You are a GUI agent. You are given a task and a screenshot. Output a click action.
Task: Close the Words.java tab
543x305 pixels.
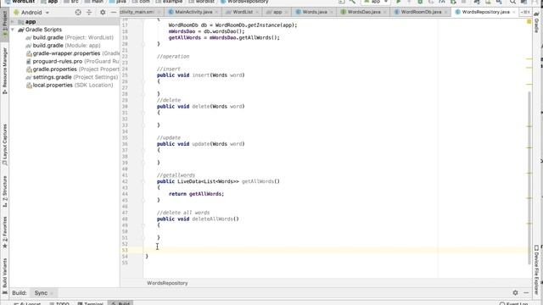click(331, 12)
